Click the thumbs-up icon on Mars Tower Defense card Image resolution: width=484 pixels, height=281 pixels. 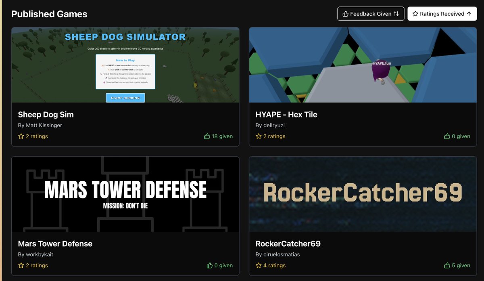(x=209, y=265)
